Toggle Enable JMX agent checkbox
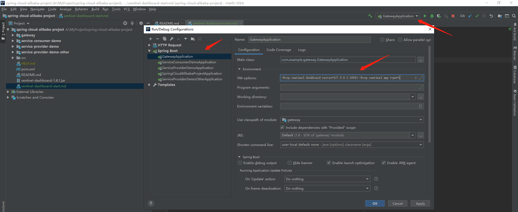 click(384, 163)
